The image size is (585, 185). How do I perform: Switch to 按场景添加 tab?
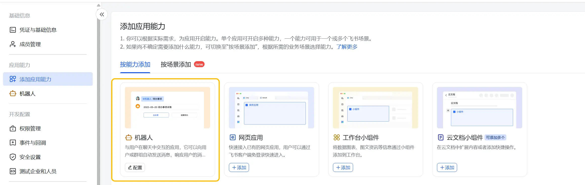[176, 64]
